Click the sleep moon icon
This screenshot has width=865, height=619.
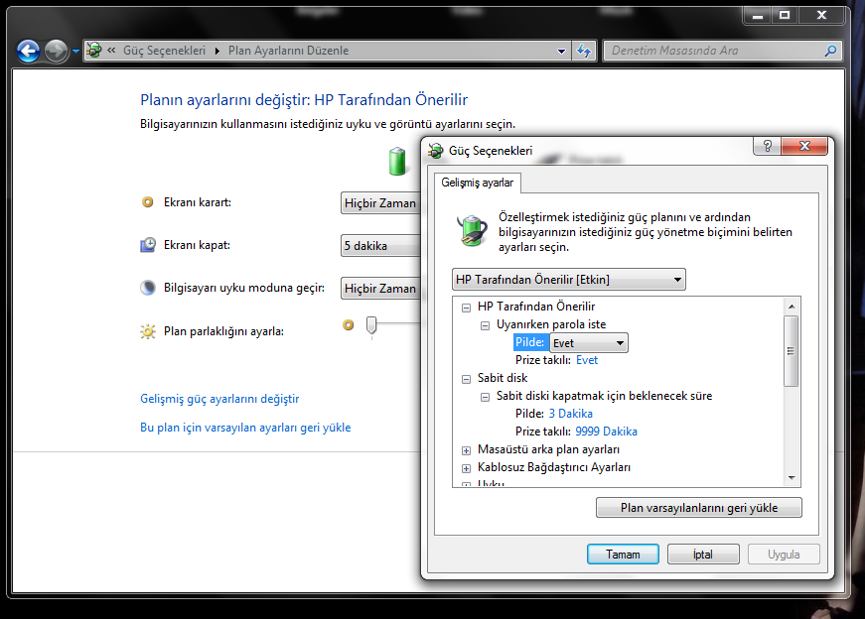click(x=147, y=288)
